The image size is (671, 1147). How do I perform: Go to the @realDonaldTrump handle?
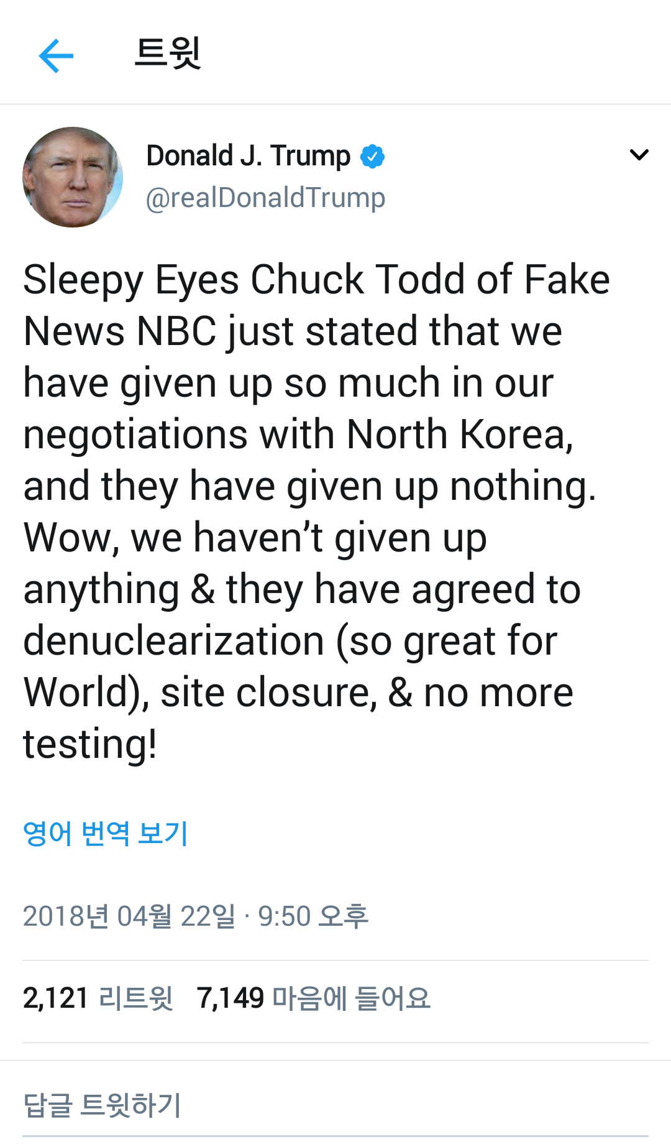(x=265, y=198)
